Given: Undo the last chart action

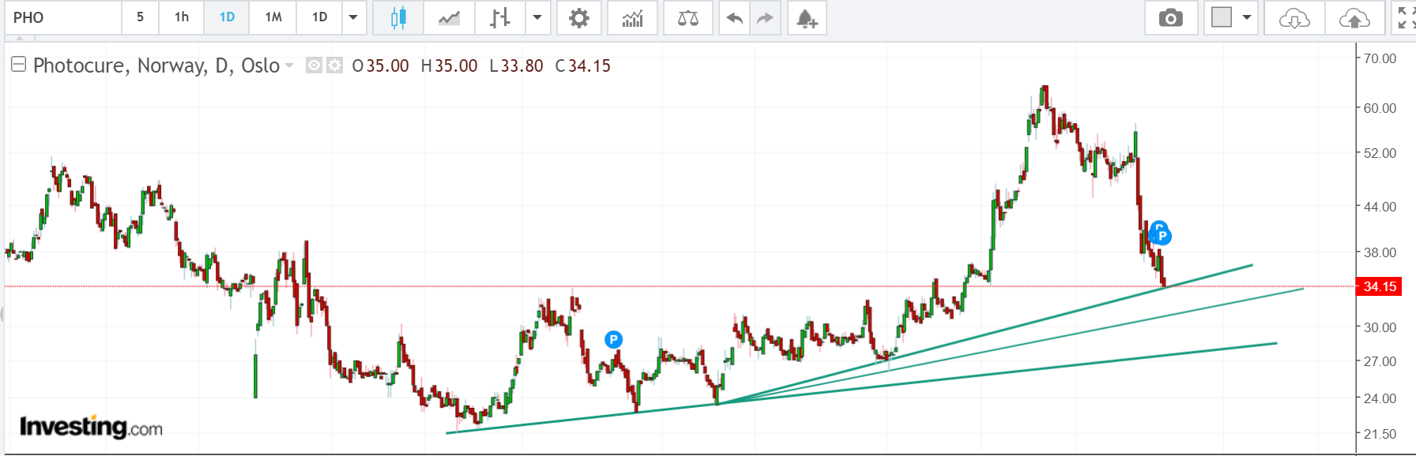Looking at the screenshot, I should 734,17.
